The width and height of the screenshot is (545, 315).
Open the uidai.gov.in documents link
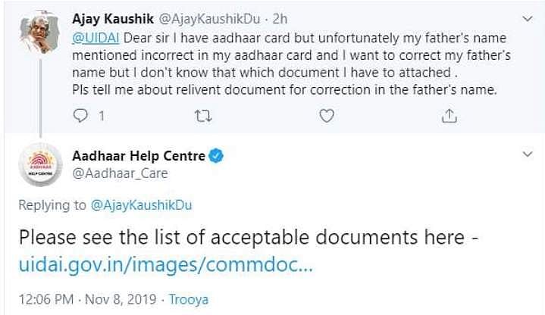click(x=165, y=266)
